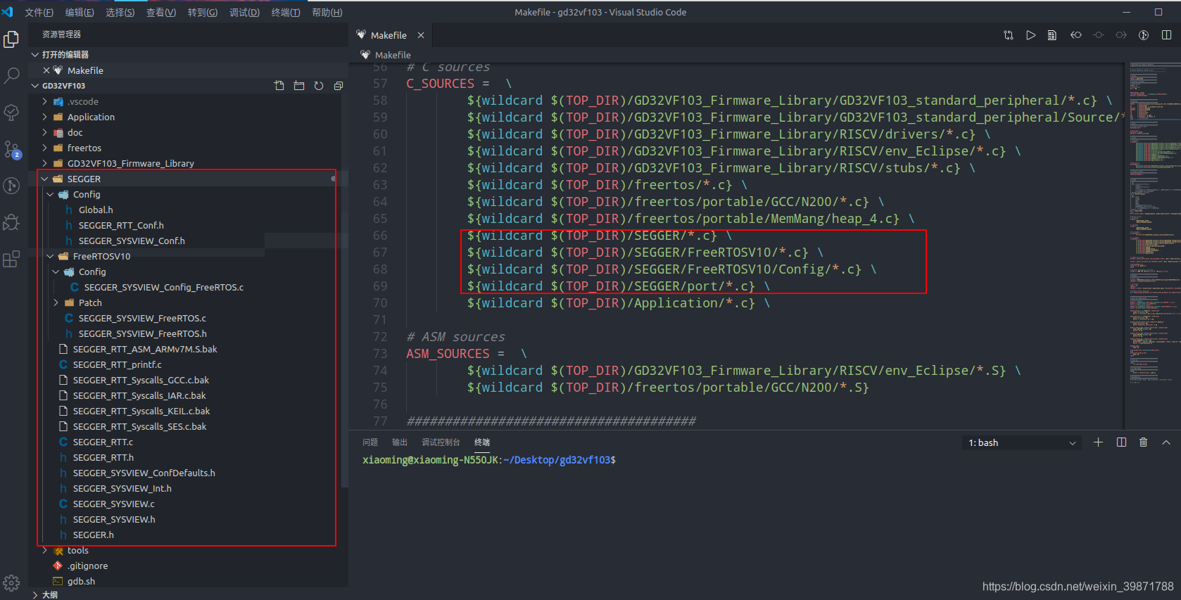Maximize panel using the up chevron
Viewport: 1181px width, 600px height.
click(1166, 442)
